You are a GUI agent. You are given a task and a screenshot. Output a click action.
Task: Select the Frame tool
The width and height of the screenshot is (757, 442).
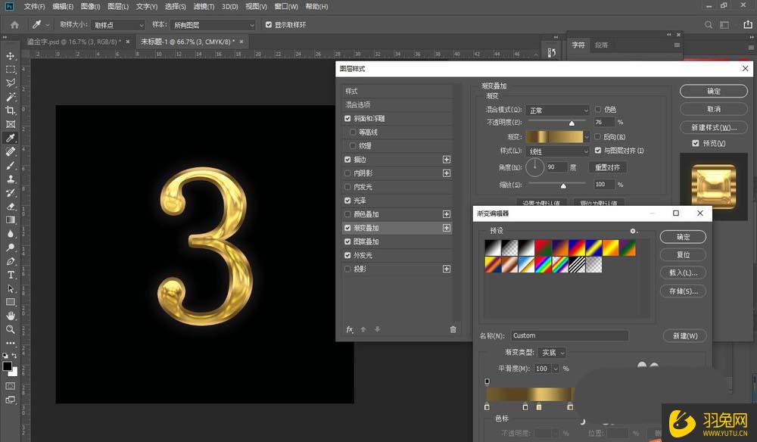tap(10, 124)
